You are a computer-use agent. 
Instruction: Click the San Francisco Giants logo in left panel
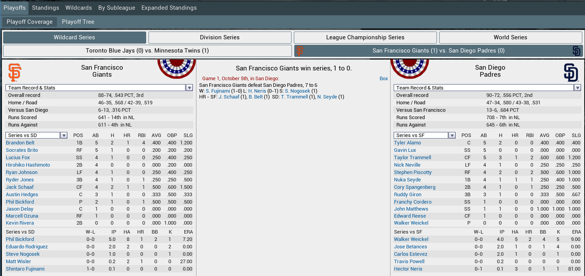pos(15,72)
